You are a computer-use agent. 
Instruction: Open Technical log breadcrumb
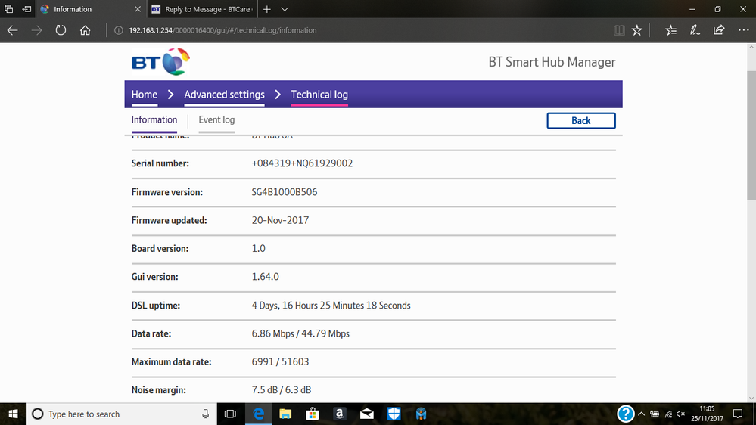319,95
